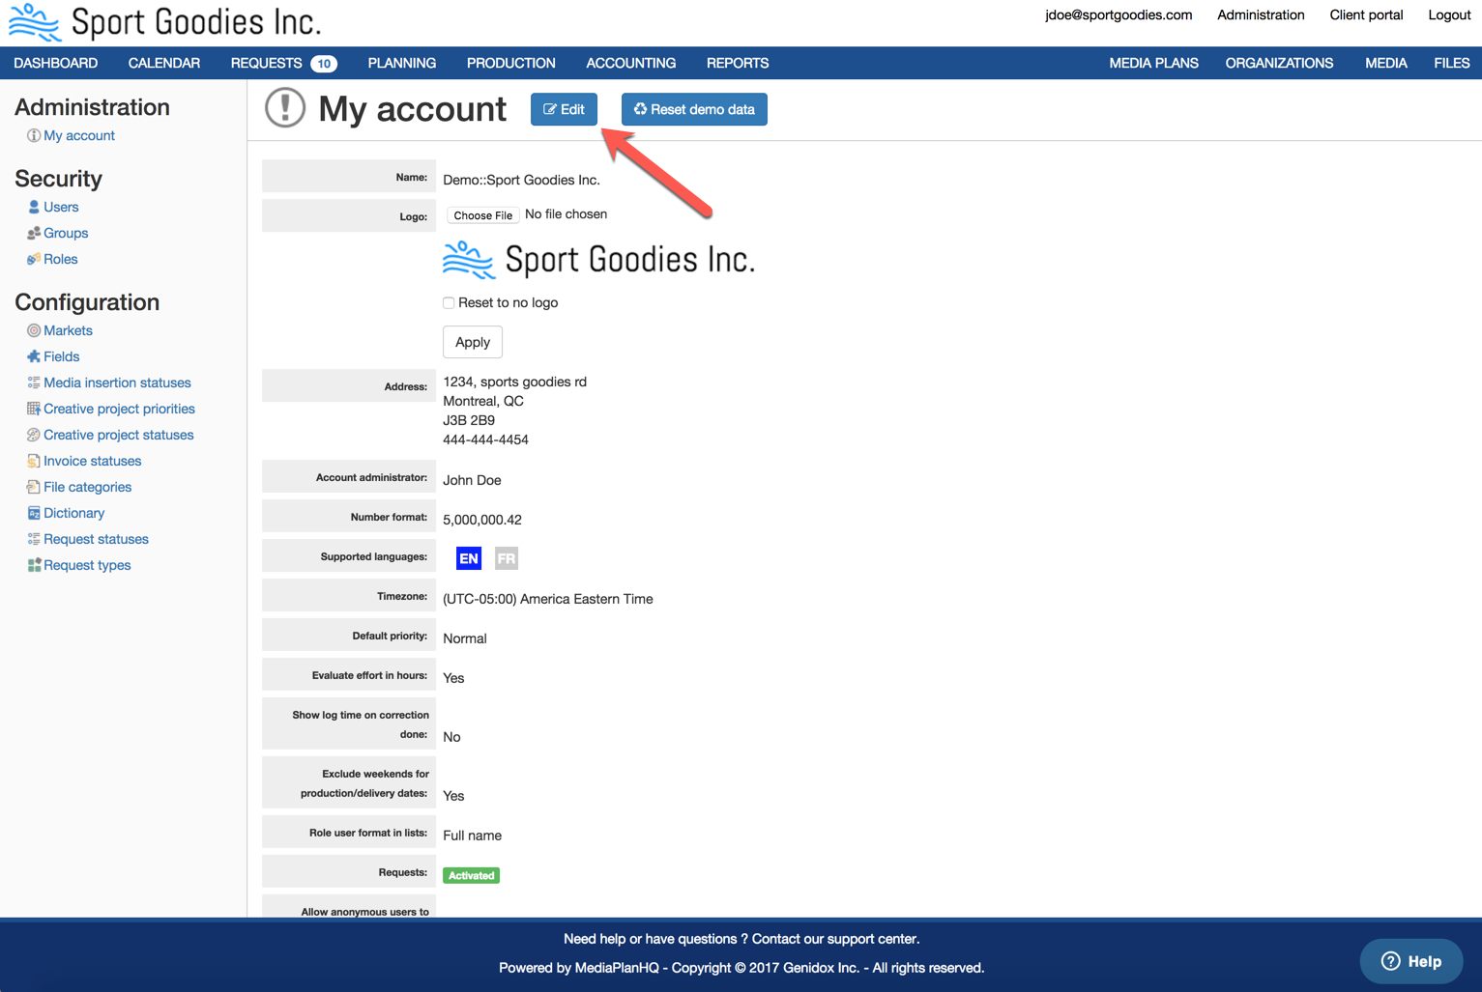
Task: Click the Dictionary icon in Configuration
Action: (34, 513)
